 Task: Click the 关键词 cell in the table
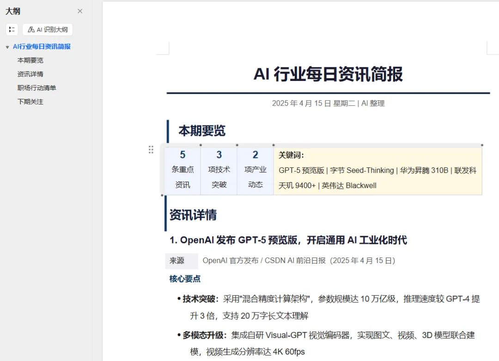(x=378, y=171)
